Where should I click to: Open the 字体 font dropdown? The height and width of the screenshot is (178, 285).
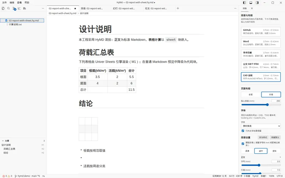click(x=261, y=126)
